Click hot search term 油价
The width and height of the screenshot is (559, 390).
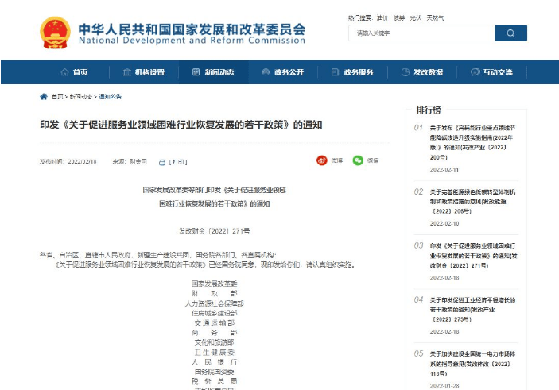tap(382, 17)
